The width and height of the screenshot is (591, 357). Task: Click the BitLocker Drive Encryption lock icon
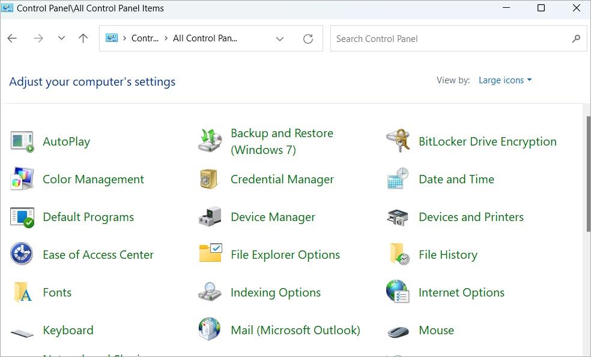click(x=398, y=141)
